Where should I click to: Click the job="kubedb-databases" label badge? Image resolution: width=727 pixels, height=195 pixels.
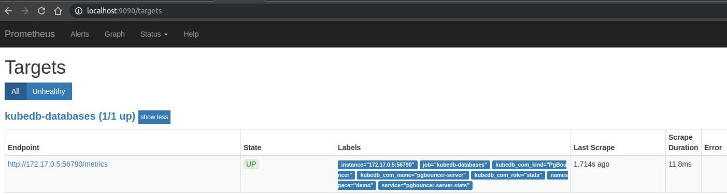tap(454, 165)
